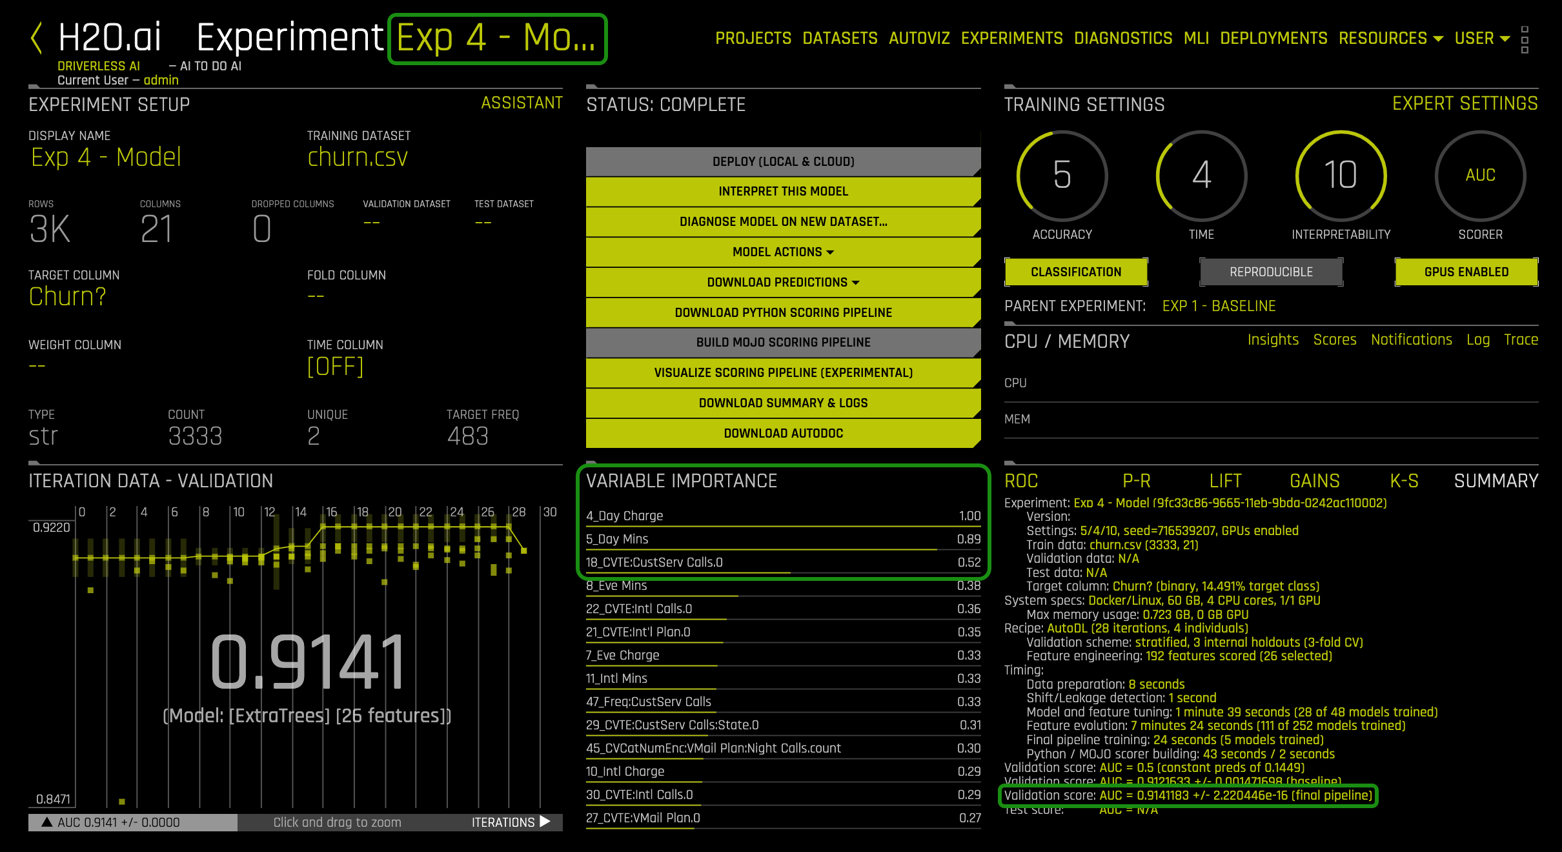Open the DIAGNOSTICS page
This screenshot has height=852, width=1562.
point(1123,39)
